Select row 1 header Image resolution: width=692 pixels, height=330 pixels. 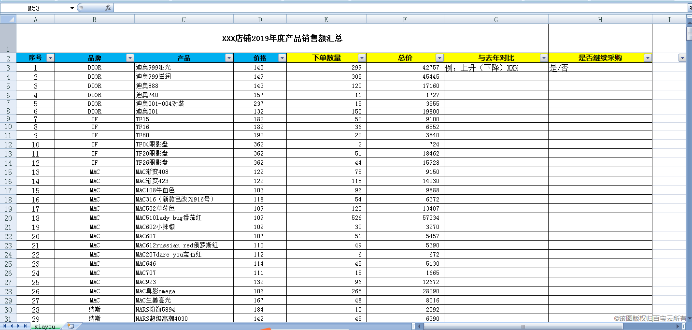click(x=8, y=39)
